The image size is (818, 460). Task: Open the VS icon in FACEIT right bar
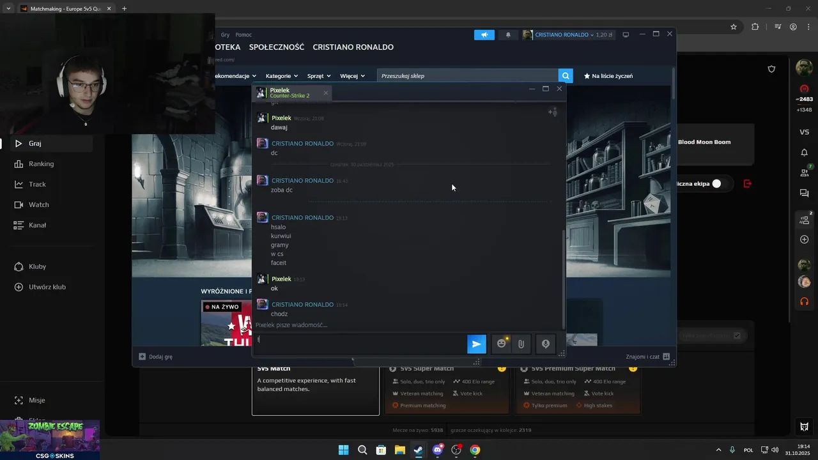[804, 132]
